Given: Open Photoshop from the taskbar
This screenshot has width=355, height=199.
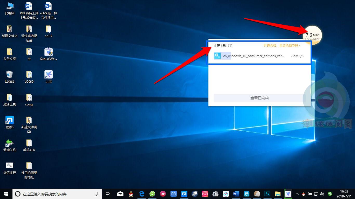Looking at the screenshot, I should tap(267, 194).
